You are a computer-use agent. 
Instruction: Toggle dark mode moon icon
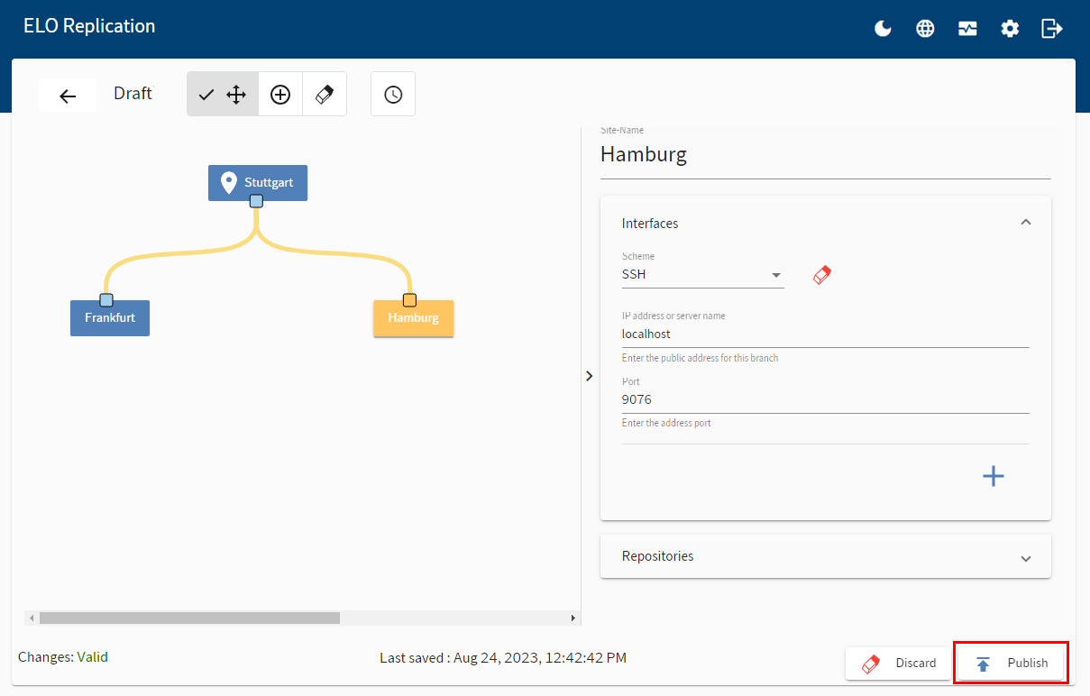click(x=883, y=29)
